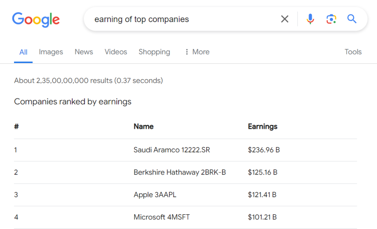Viewport: 377px width, 229px height.
Task: Clear the search query with X icon
Action: pyautogui.click(x=285, y=19)
